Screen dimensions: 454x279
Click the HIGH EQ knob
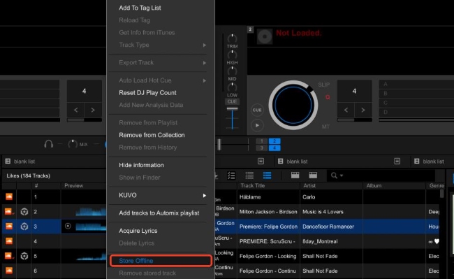tap(232, 55)
